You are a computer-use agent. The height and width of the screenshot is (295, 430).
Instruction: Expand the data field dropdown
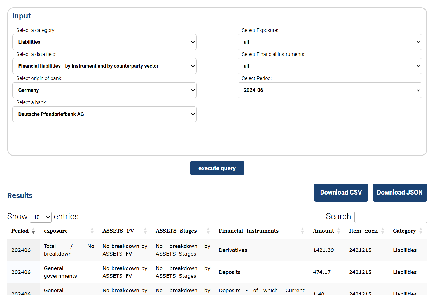click(x=104, y=66)
